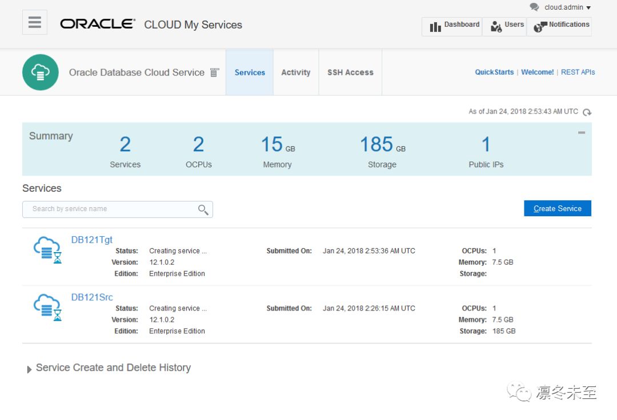617x420 pixels.
Task: Click the 1 Public IPs summary value
Action: coord(486,144)
